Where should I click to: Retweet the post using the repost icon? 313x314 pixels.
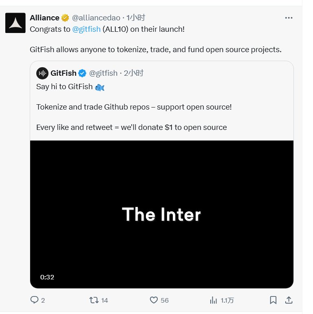coord(94,300)
